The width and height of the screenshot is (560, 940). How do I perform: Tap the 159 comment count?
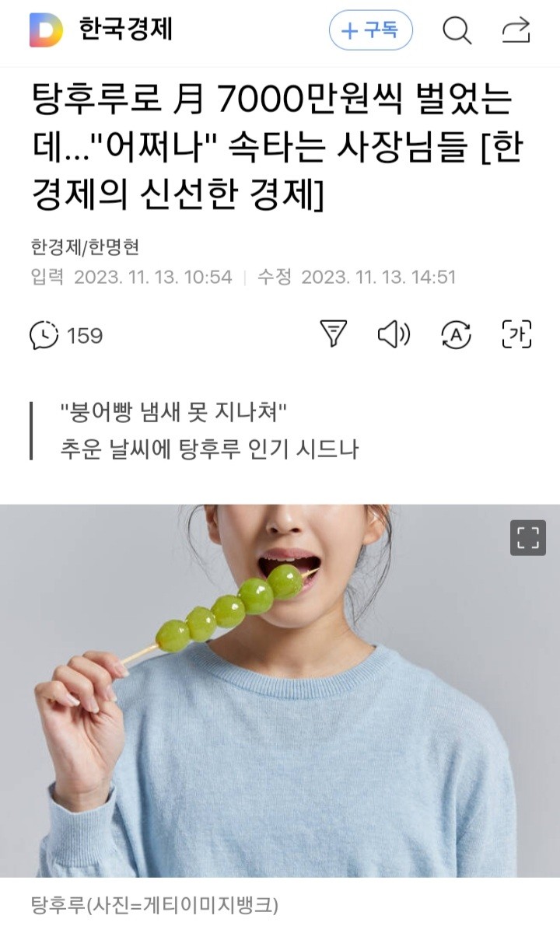[x=85, y=335]
